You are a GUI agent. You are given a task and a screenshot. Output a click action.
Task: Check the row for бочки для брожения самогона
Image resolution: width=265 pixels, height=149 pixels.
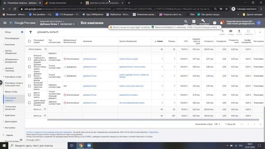pyautogui.click(x=29, y=86)
